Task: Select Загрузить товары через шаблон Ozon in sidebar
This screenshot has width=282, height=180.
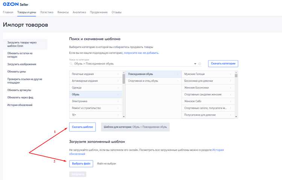Action: tap(25, 44)
